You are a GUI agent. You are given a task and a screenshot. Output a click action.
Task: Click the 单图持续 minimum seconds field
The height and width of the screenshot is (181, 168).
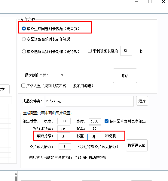coord(64,137)
